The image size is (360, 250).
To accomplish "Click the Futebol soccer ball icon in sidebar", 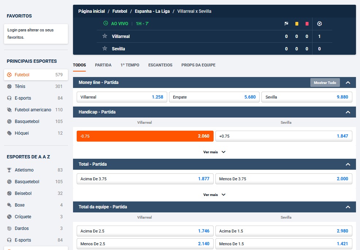I will tap(9, 75).
